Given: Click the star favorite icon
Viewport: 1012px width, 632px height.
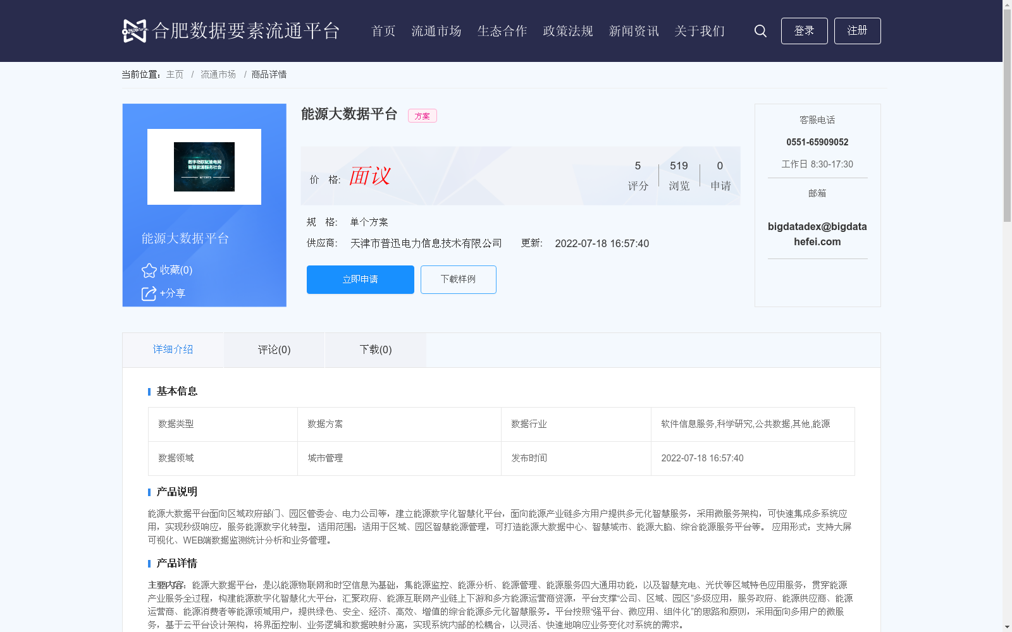Looking at the screenshot, I should [x=149, y=270].
